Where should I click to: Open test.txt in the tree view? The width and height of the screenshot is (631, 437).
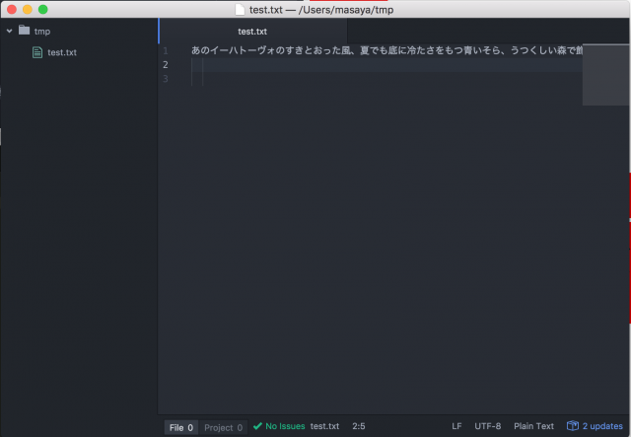(x=62, y=52)
